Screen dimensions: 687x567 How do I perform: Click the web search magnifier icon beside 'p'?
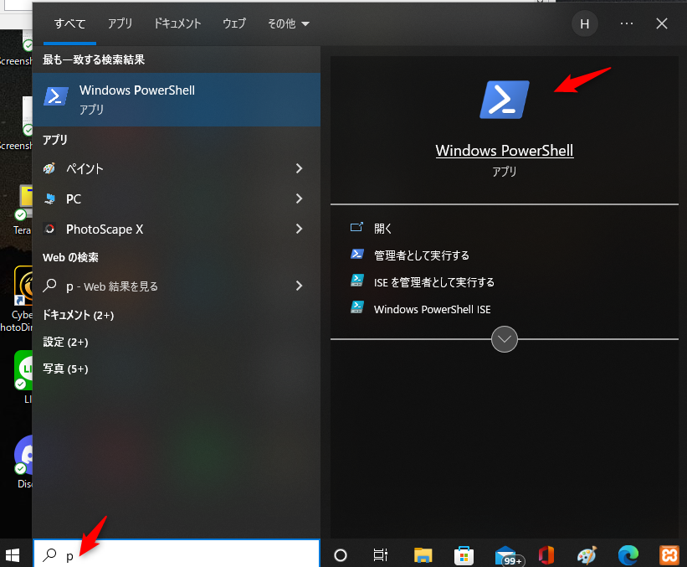pyautogui.click(x=49, y=286)
